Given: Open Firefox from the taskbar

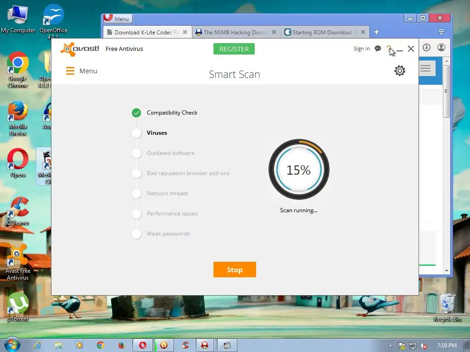Looking at the screenshot, I should click(121, 345).
